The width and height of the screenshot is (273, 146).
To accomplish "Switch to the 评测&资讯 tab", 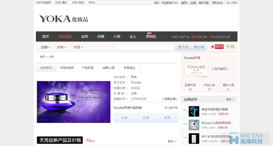I will 67,68.
